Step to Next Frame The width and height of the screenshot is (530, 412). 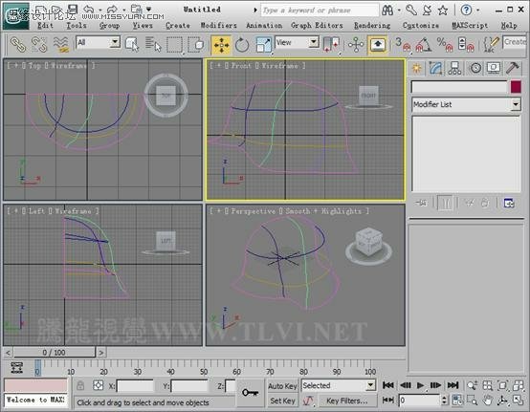coord(435,385)
